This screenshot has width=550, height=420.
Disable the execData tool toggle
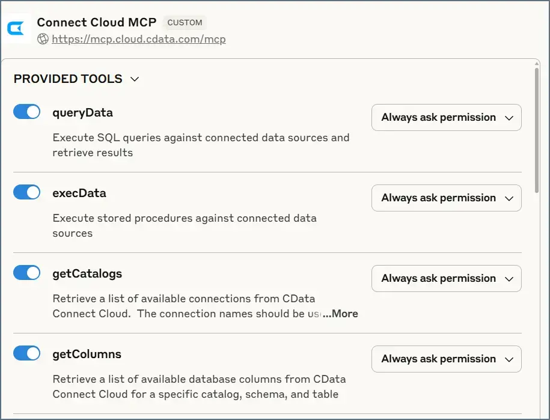tap(26, 192)
